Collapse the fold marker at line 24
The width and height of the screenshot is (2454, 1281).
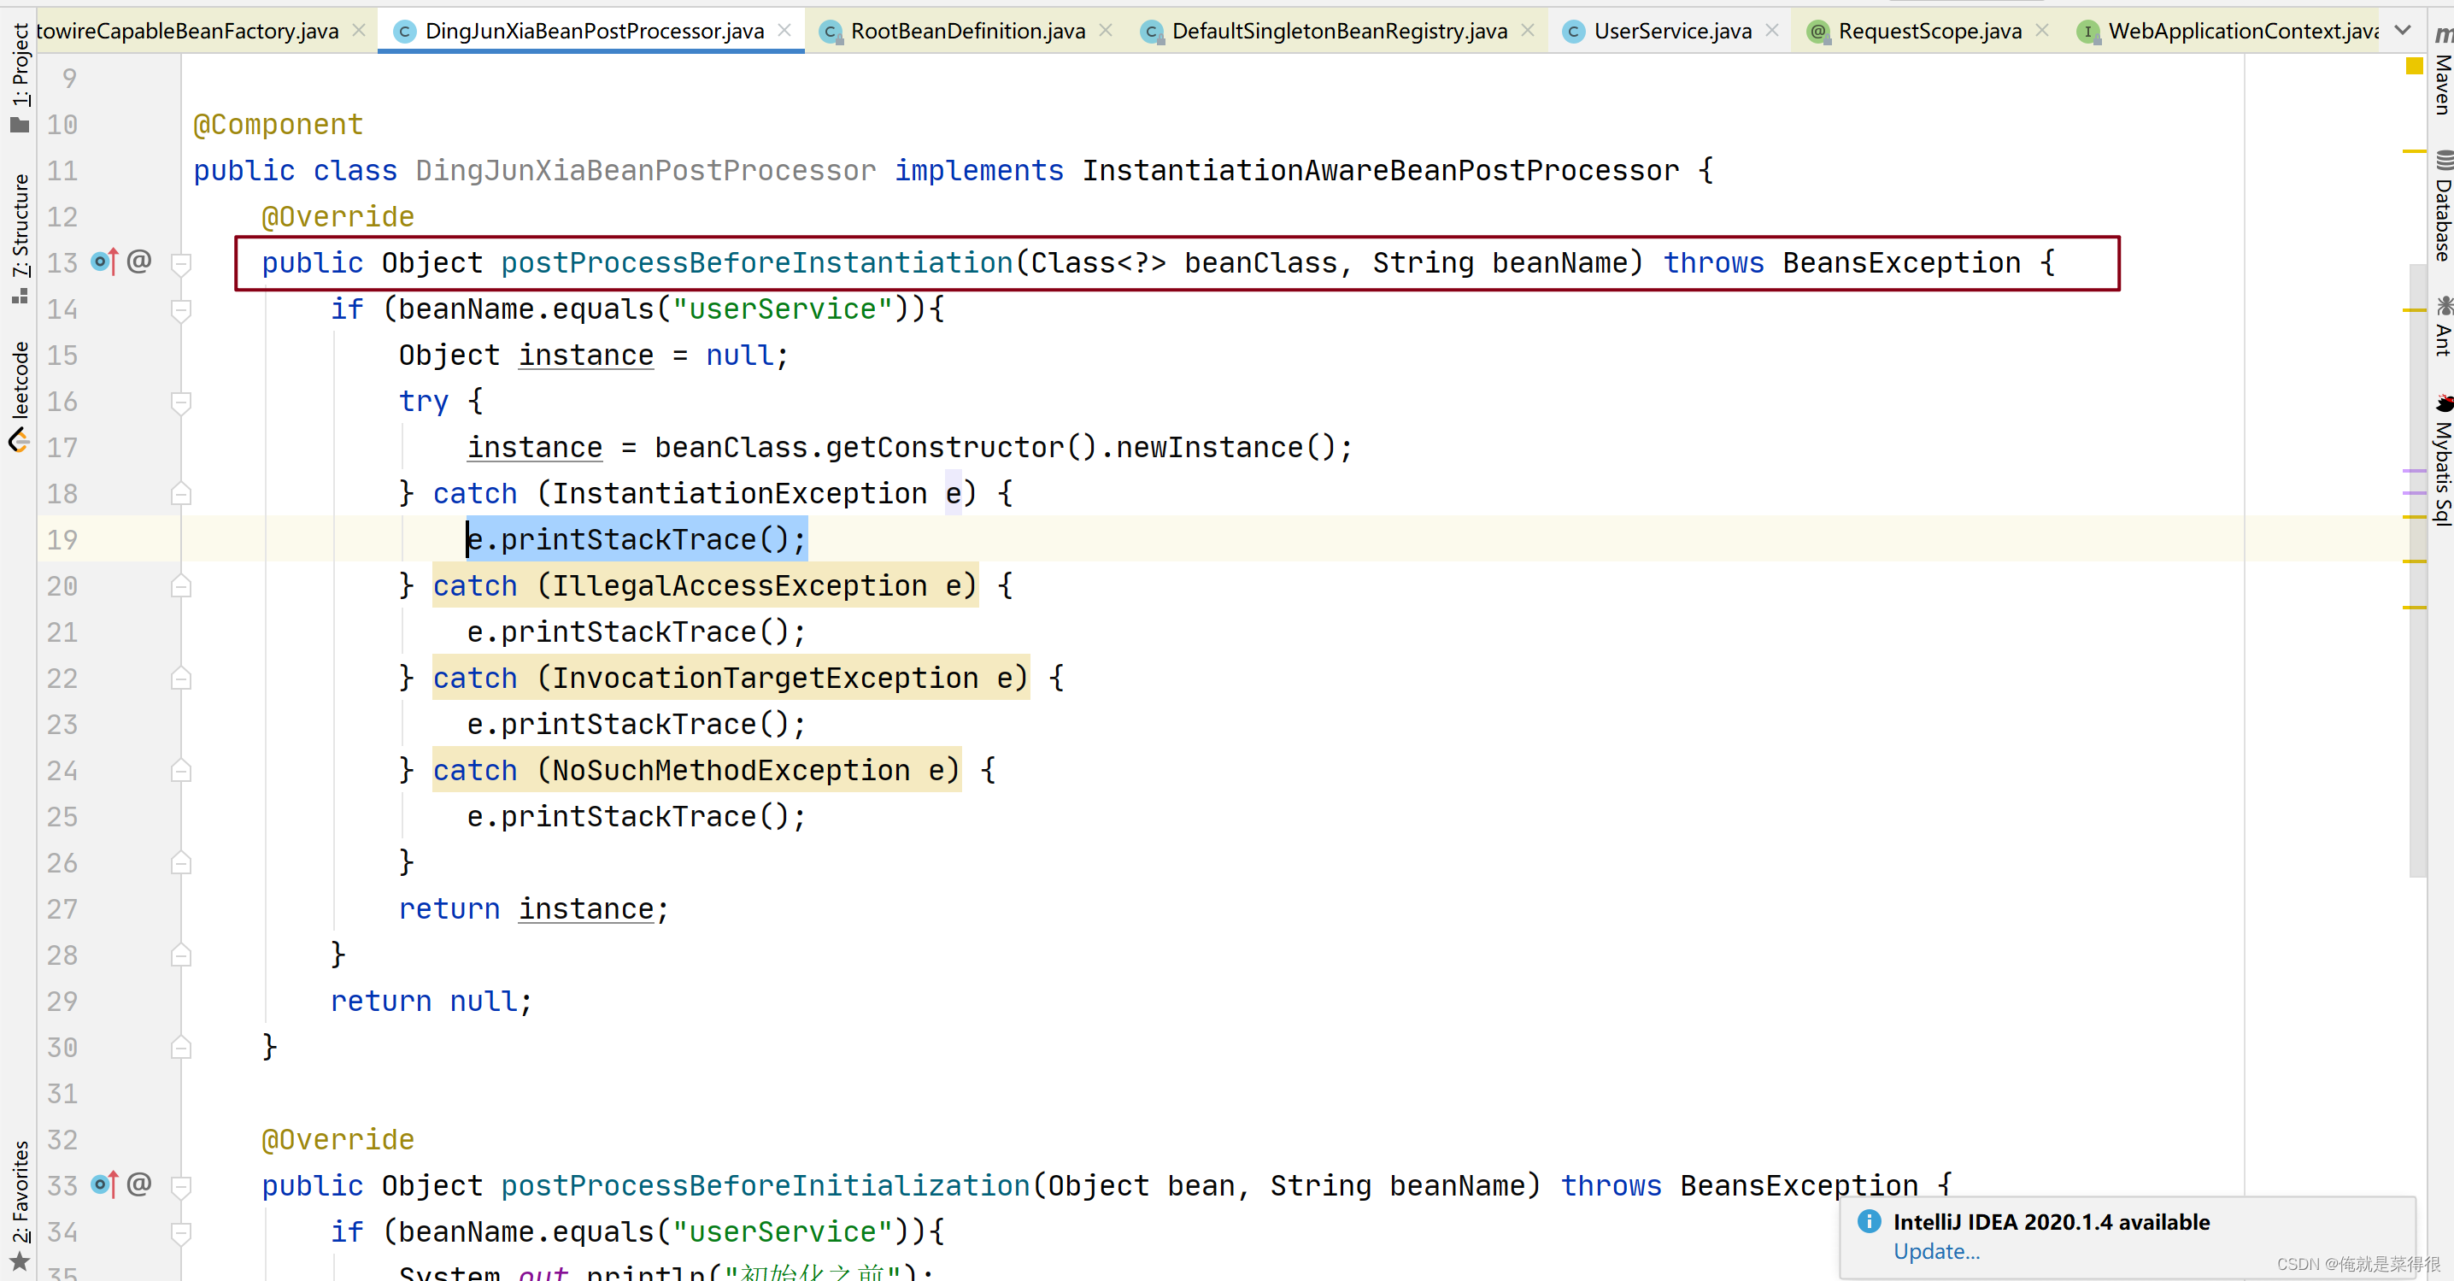(x=181, y=771)
